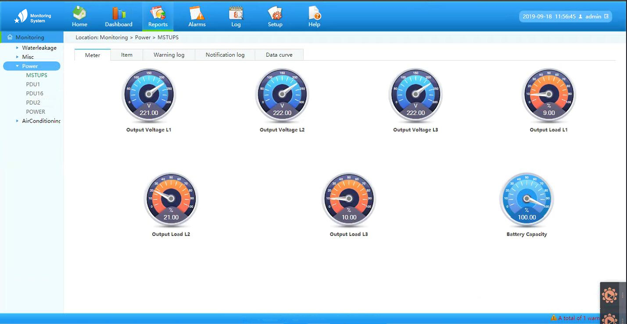This screenshot has width=627, height=324.
Task: Open the Home icon in toolbar
Action: tap(79, 14)
